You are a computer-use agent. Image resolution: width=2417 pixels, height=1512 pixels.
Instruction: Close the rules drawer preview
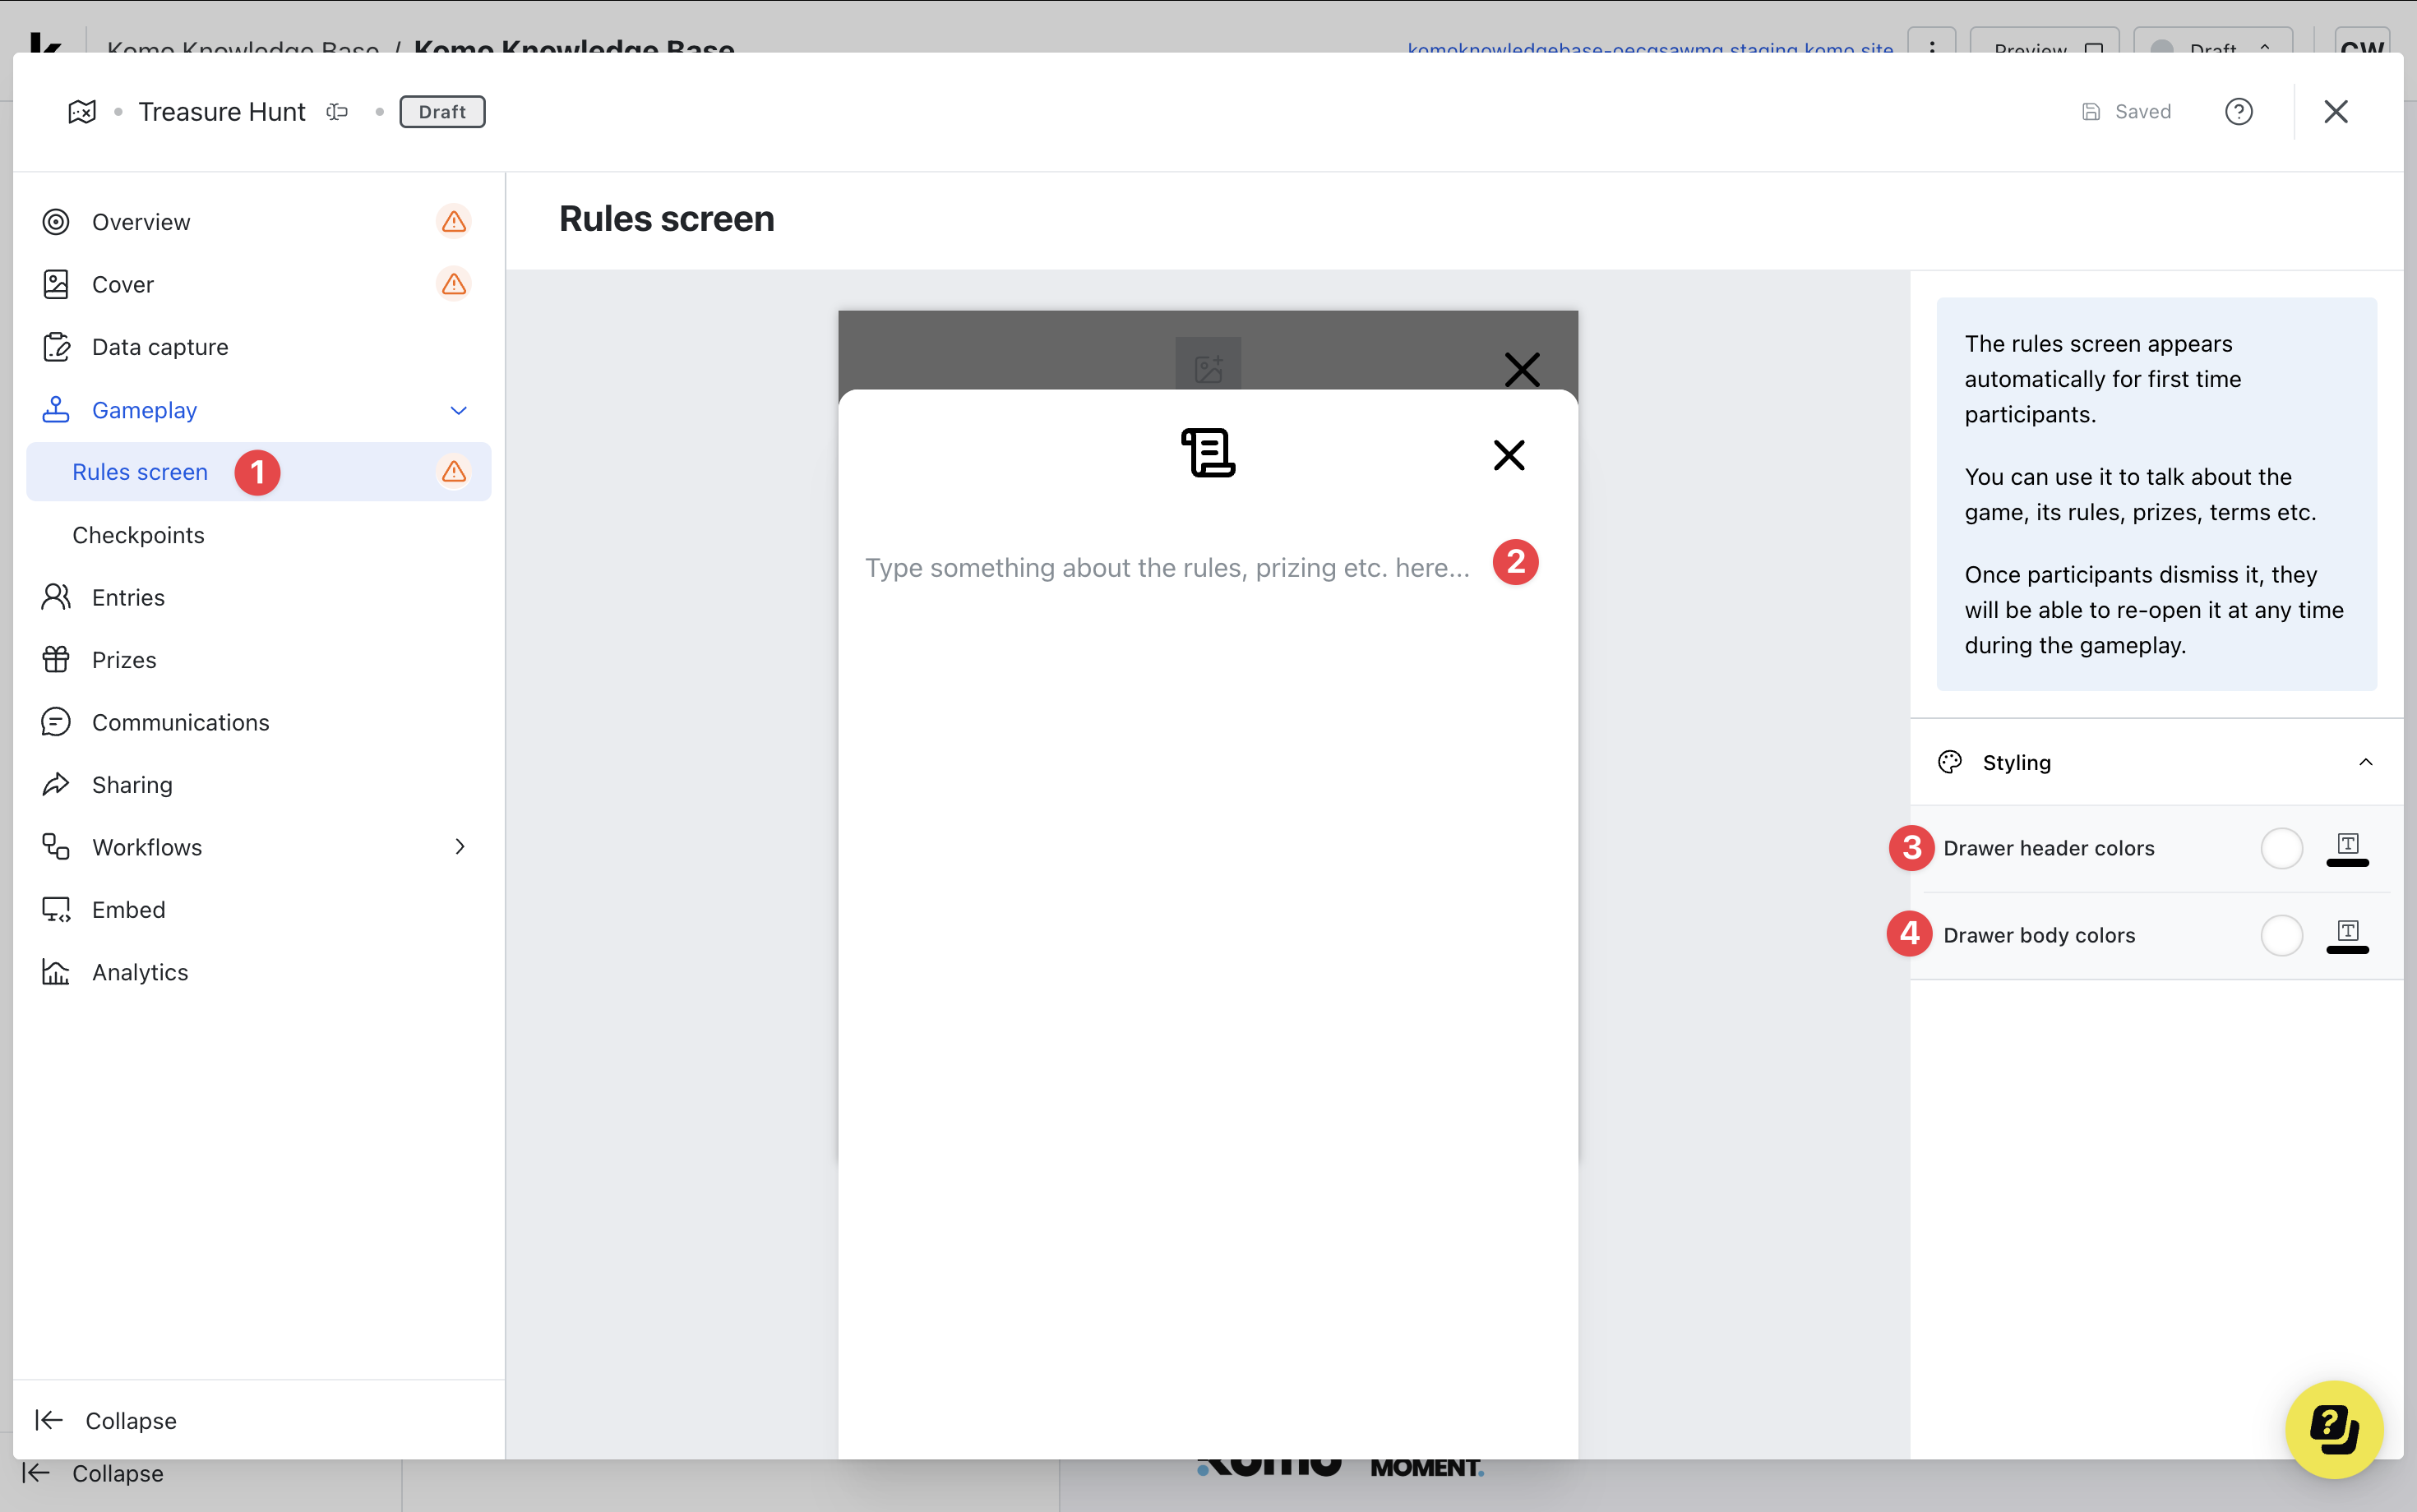1509,455
